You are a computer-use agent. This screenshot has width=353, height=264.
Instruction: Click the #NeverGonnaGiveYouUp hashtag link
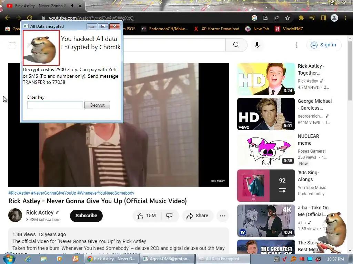point(53,193)
